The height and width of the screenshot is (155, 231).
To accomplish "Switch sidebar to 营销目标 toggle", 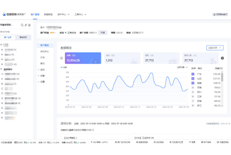I will coord(23,37).
